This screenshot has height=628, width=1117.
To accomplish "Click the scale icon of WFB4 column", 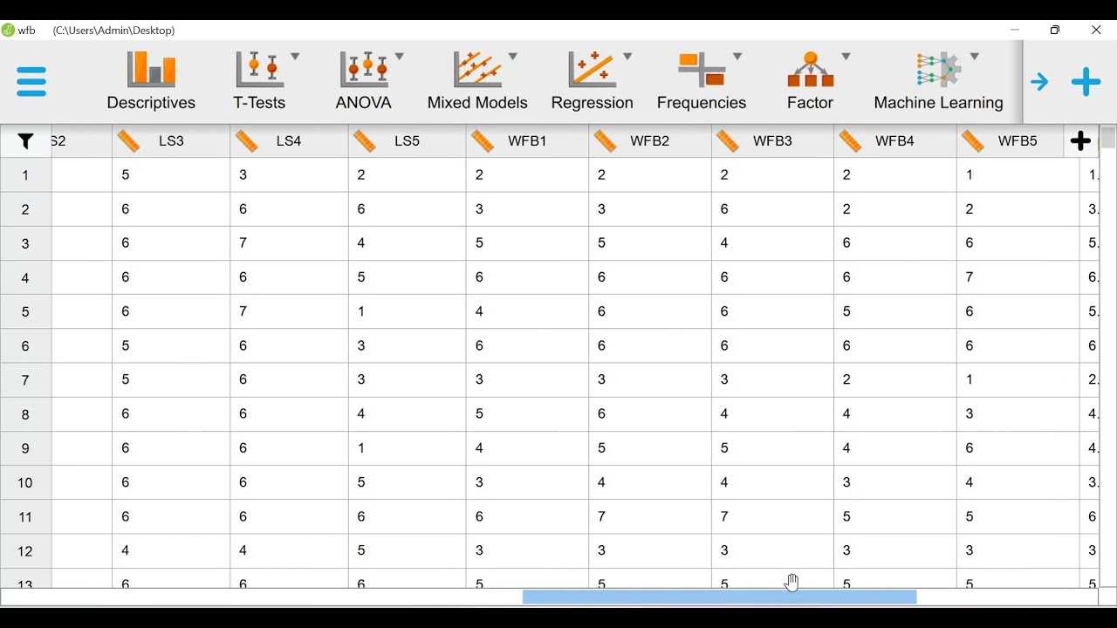I will [850, 141].
